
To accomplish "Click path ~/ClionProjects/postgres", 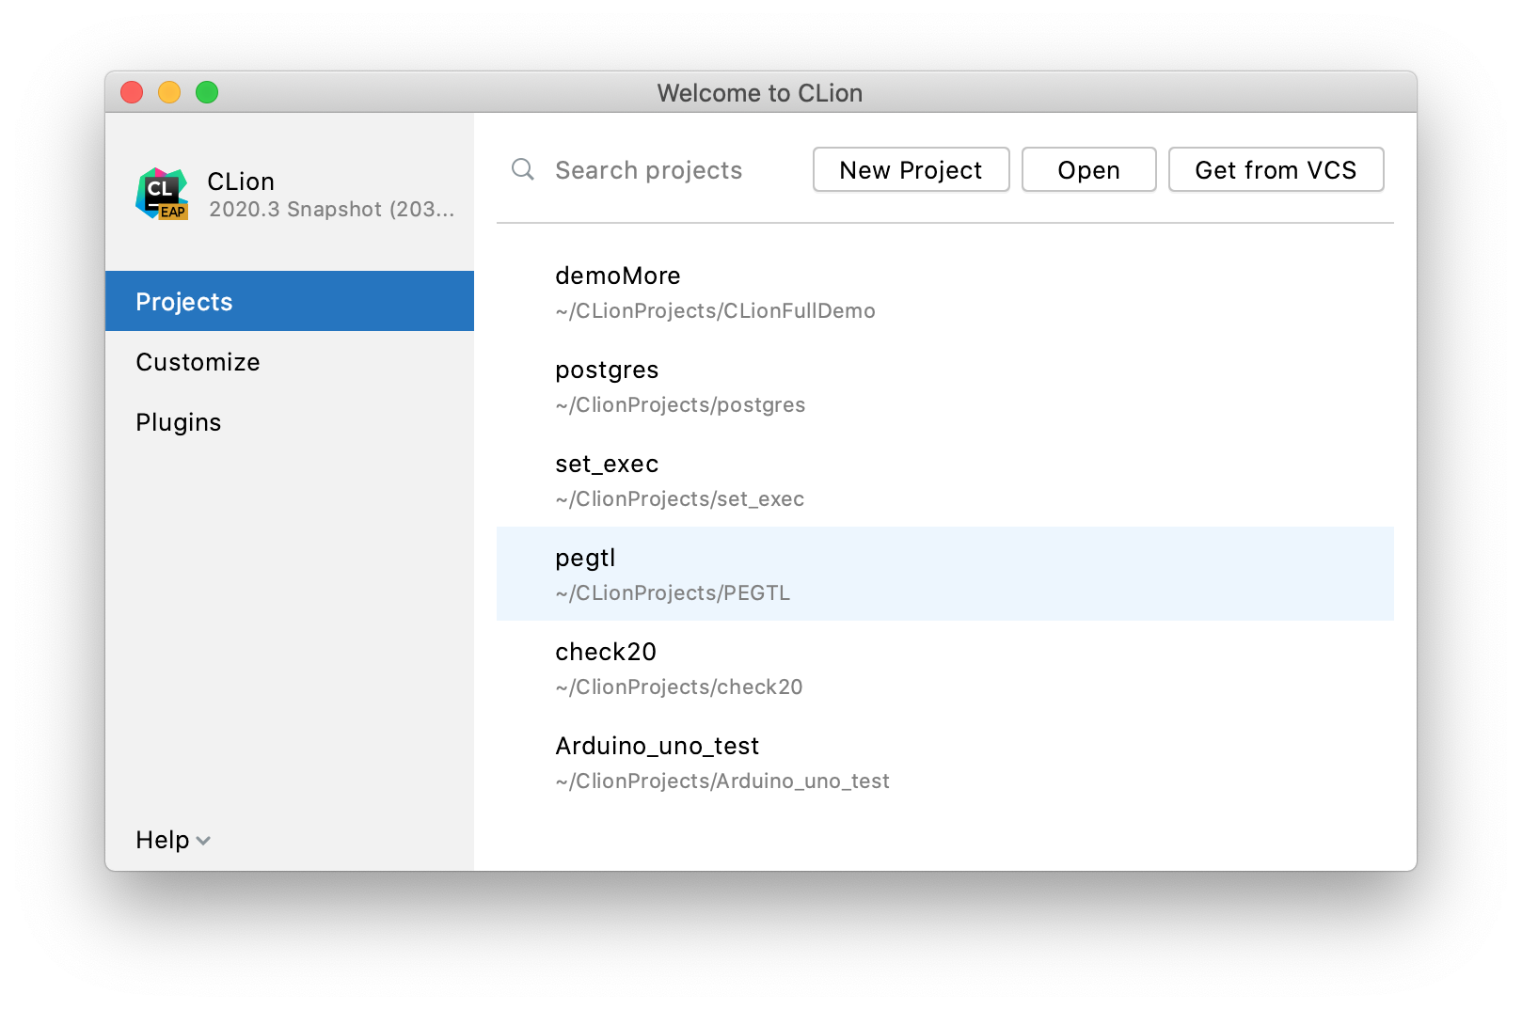I will coord(680,405).
